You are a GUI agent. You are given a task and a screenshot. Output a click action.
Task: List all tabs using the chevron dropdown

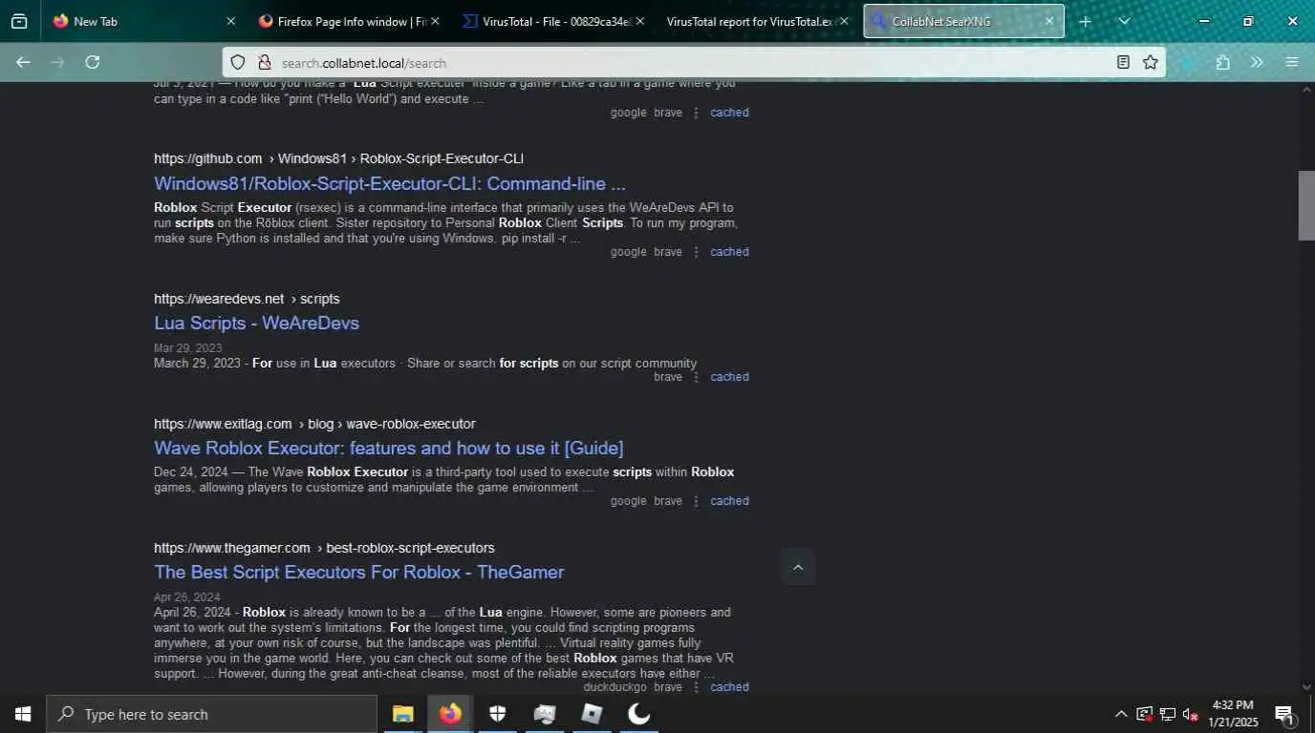[1124, 21]
